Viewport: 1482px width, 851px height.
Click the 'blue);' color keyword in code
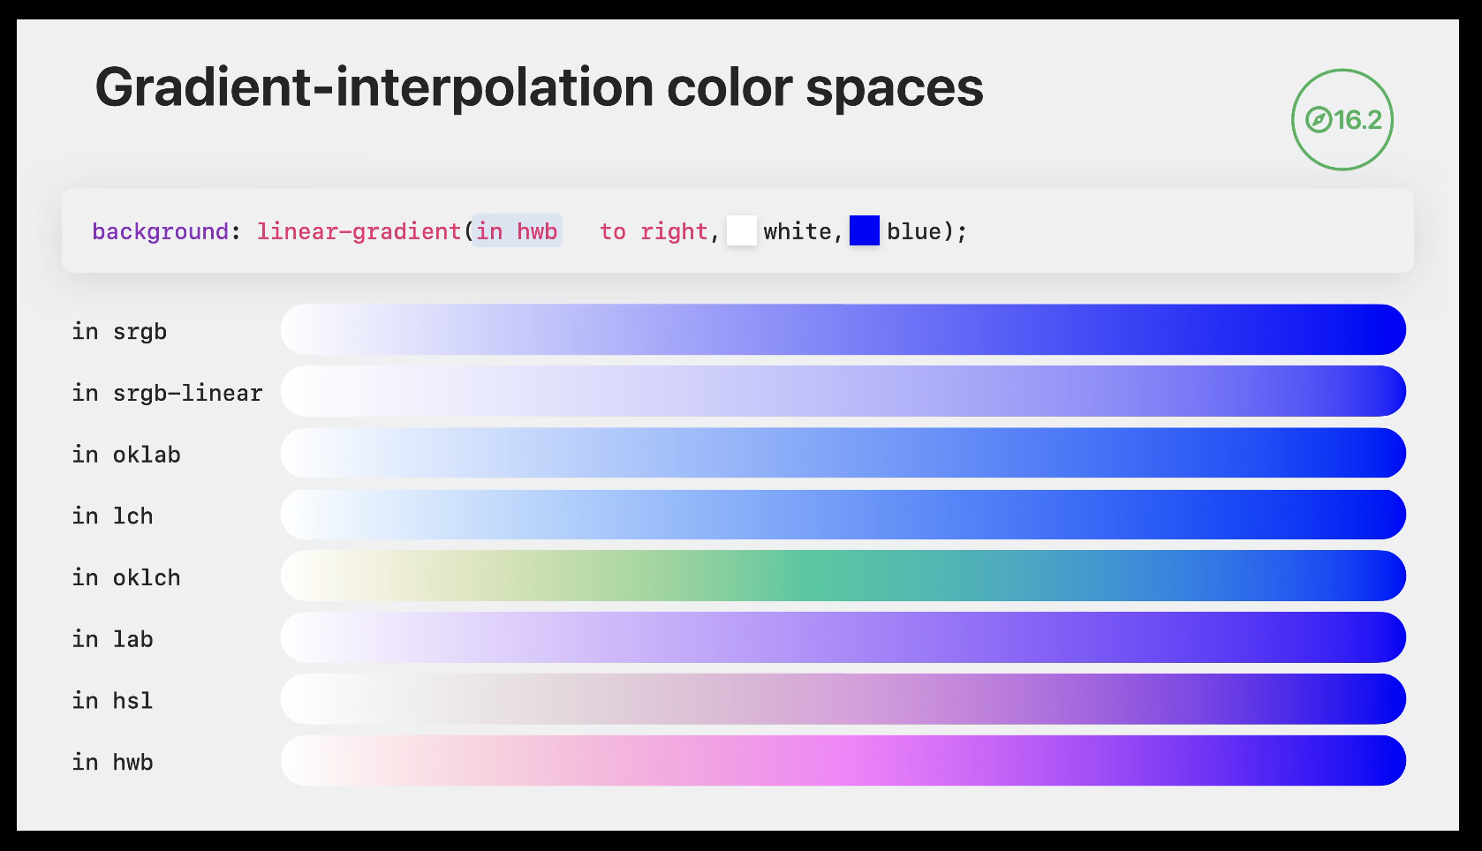pyautogui.click(x=927, y=231)
